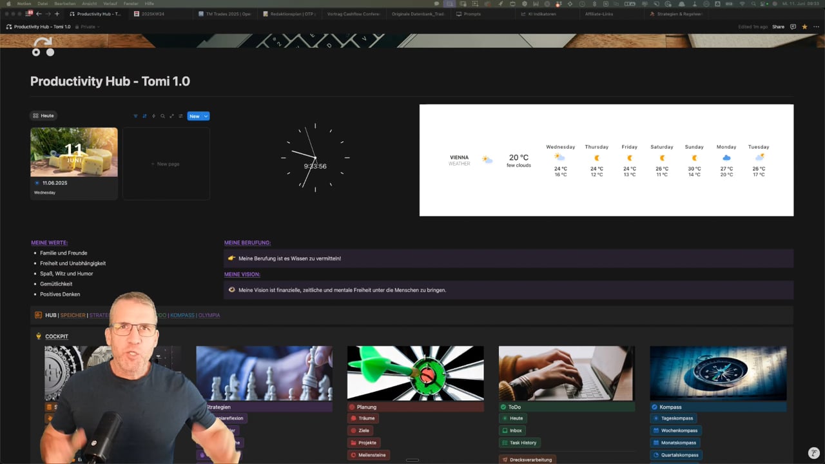Click the Wochenkompass calendar icon
The image size is (825, 464).
point(655,430)
